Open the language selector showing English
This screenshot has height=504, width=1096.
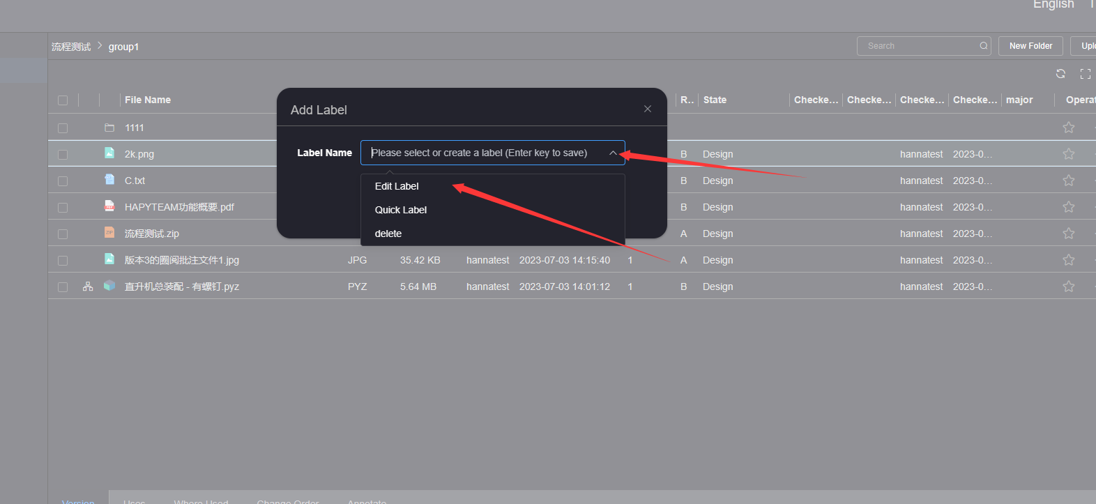[1053, 5]
